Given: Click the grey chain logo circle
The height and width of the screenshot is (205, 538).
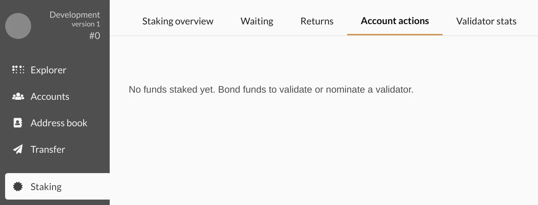Looking at the screenshot, I should (x=18, y=26).
